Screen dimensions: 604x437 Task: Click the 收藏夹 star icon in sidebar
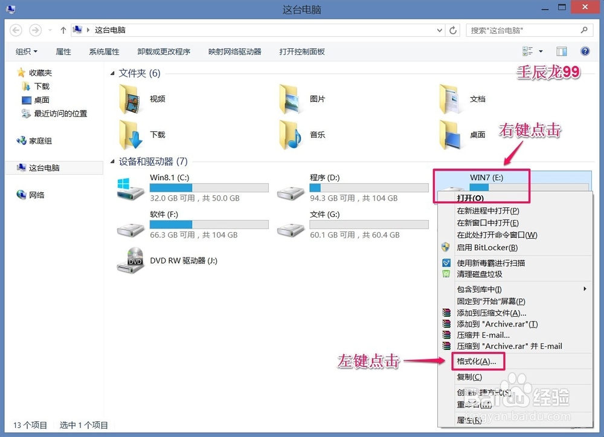[21, 73]
